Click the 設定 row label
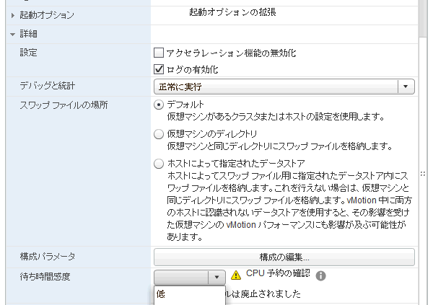 [28, 53]
